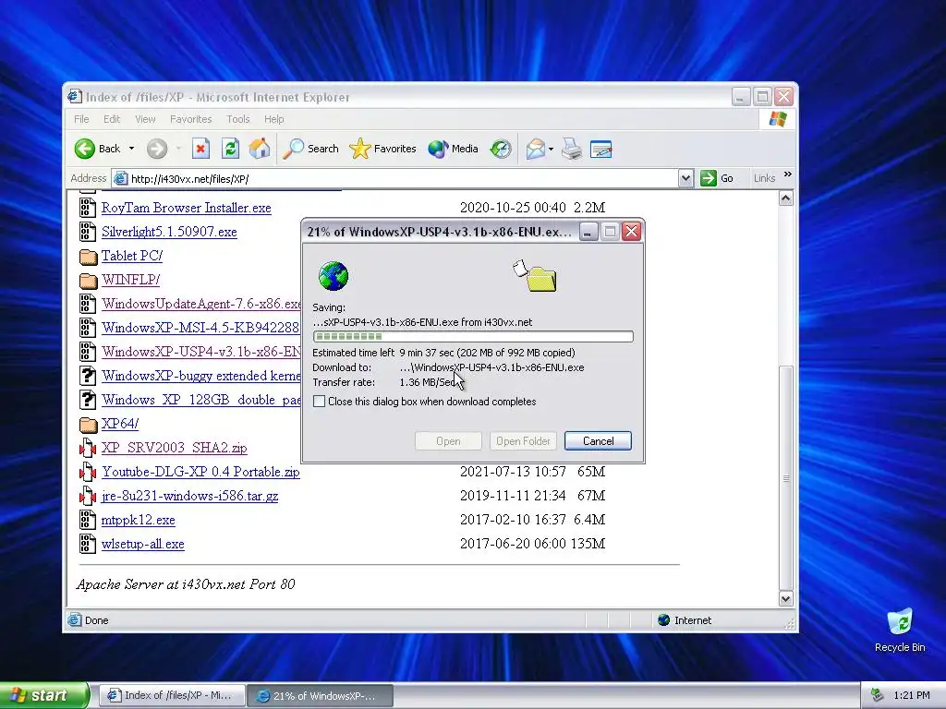946x709 pixels.
Task: Open the Youtube-DLG-XP 0.4 Portable.zip link
Action: click(x=200, y=472)
